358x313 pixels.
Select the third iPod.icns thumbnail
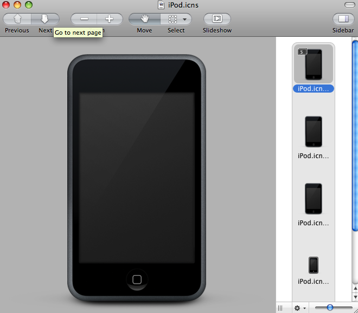pos(314,199)
